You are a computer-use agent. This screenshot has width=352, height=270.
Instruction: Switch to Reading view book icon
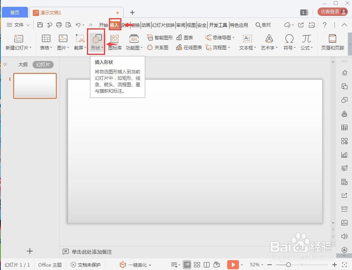pos(207,265)
